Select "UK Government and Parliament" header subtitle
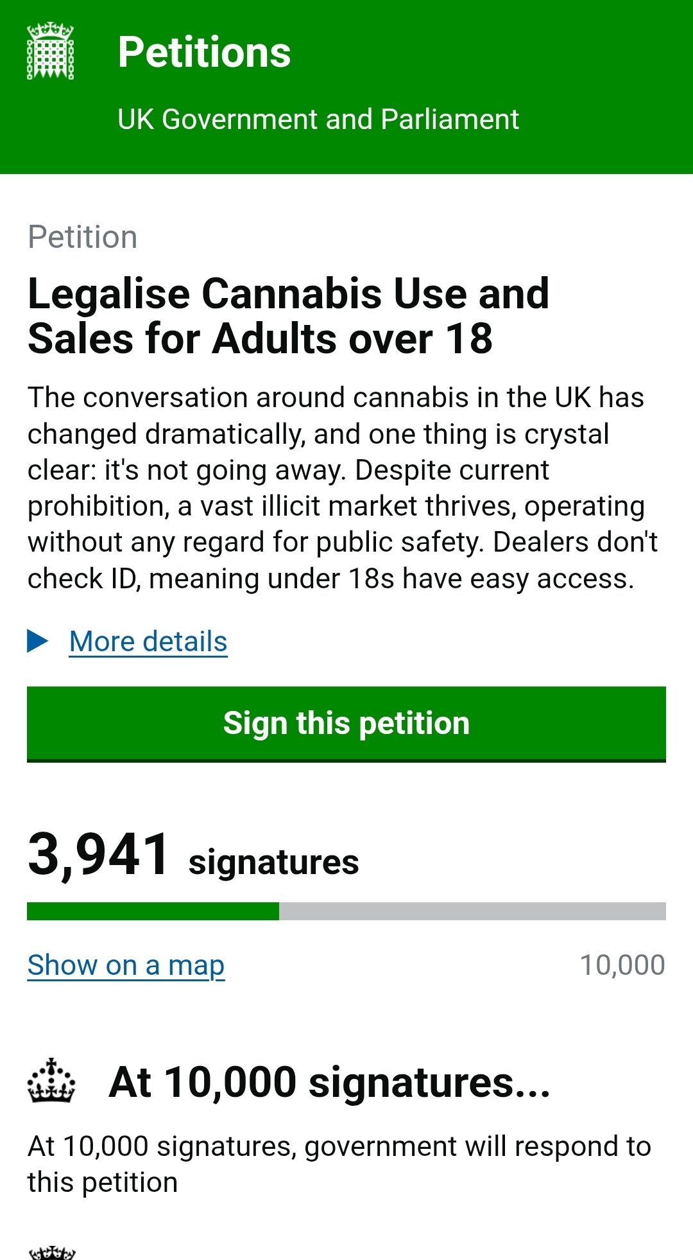The width and height of the screenshot is (693, 1260). click(x=318, y=119)
